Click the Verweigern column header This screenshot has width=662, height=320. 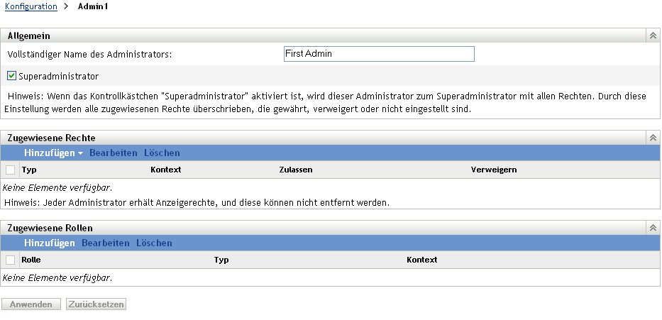click(493, 170)
